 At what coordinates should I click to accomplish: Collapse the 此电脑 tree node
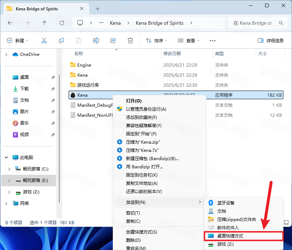pos(6,158)
